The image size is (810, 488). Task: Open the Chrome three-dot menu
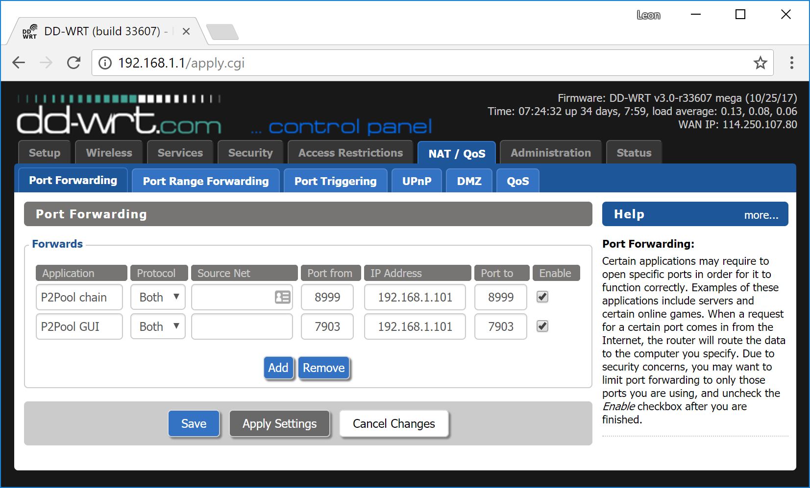791,63
